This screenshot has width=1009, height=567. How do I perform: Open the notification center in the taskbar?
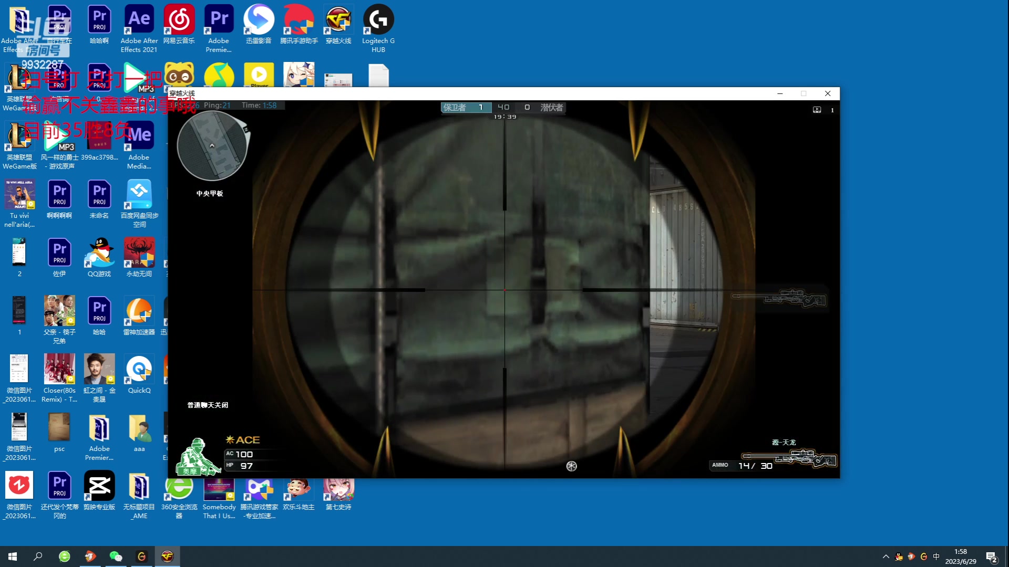click(x=991, y=557)
